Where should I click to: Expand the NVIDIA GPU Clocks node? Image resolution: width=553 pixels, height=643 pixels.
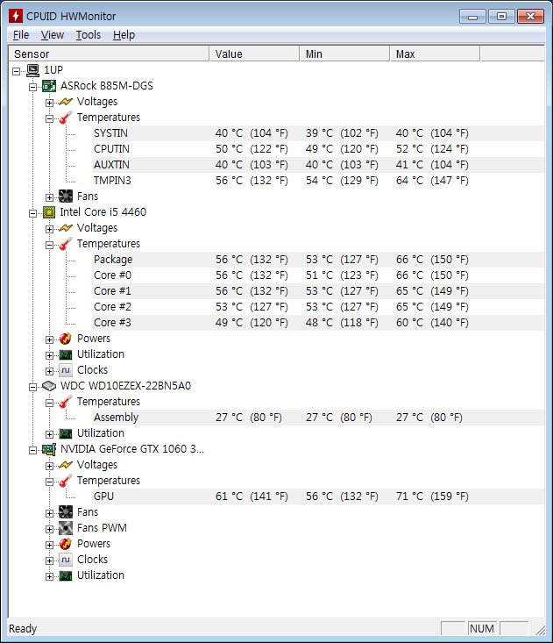pyautogui.click(x=50, y=560)
